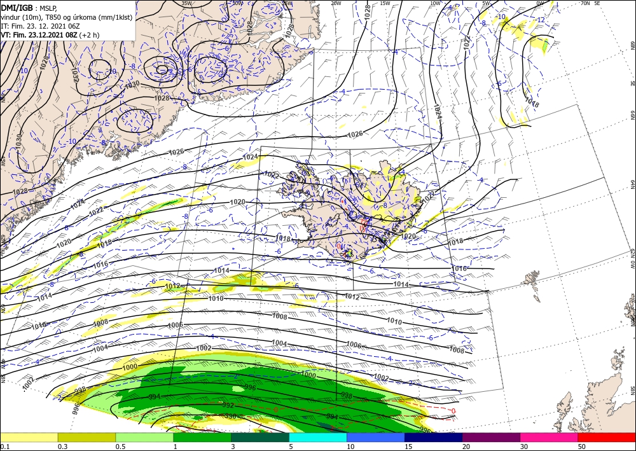This screenshot has height=451, width=636.
Task: Click the 1032 isobar label over Greenland
Action: (x=76, y=75)
